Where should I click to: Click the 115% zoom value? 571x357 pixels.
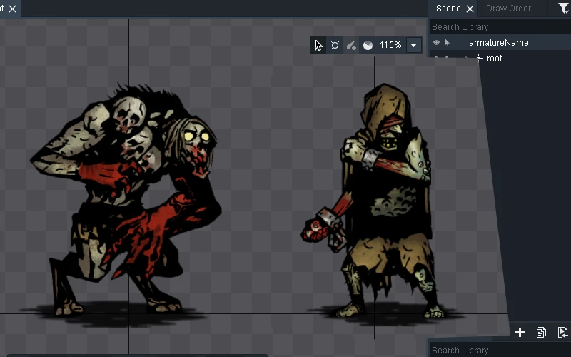pos(390,45)
